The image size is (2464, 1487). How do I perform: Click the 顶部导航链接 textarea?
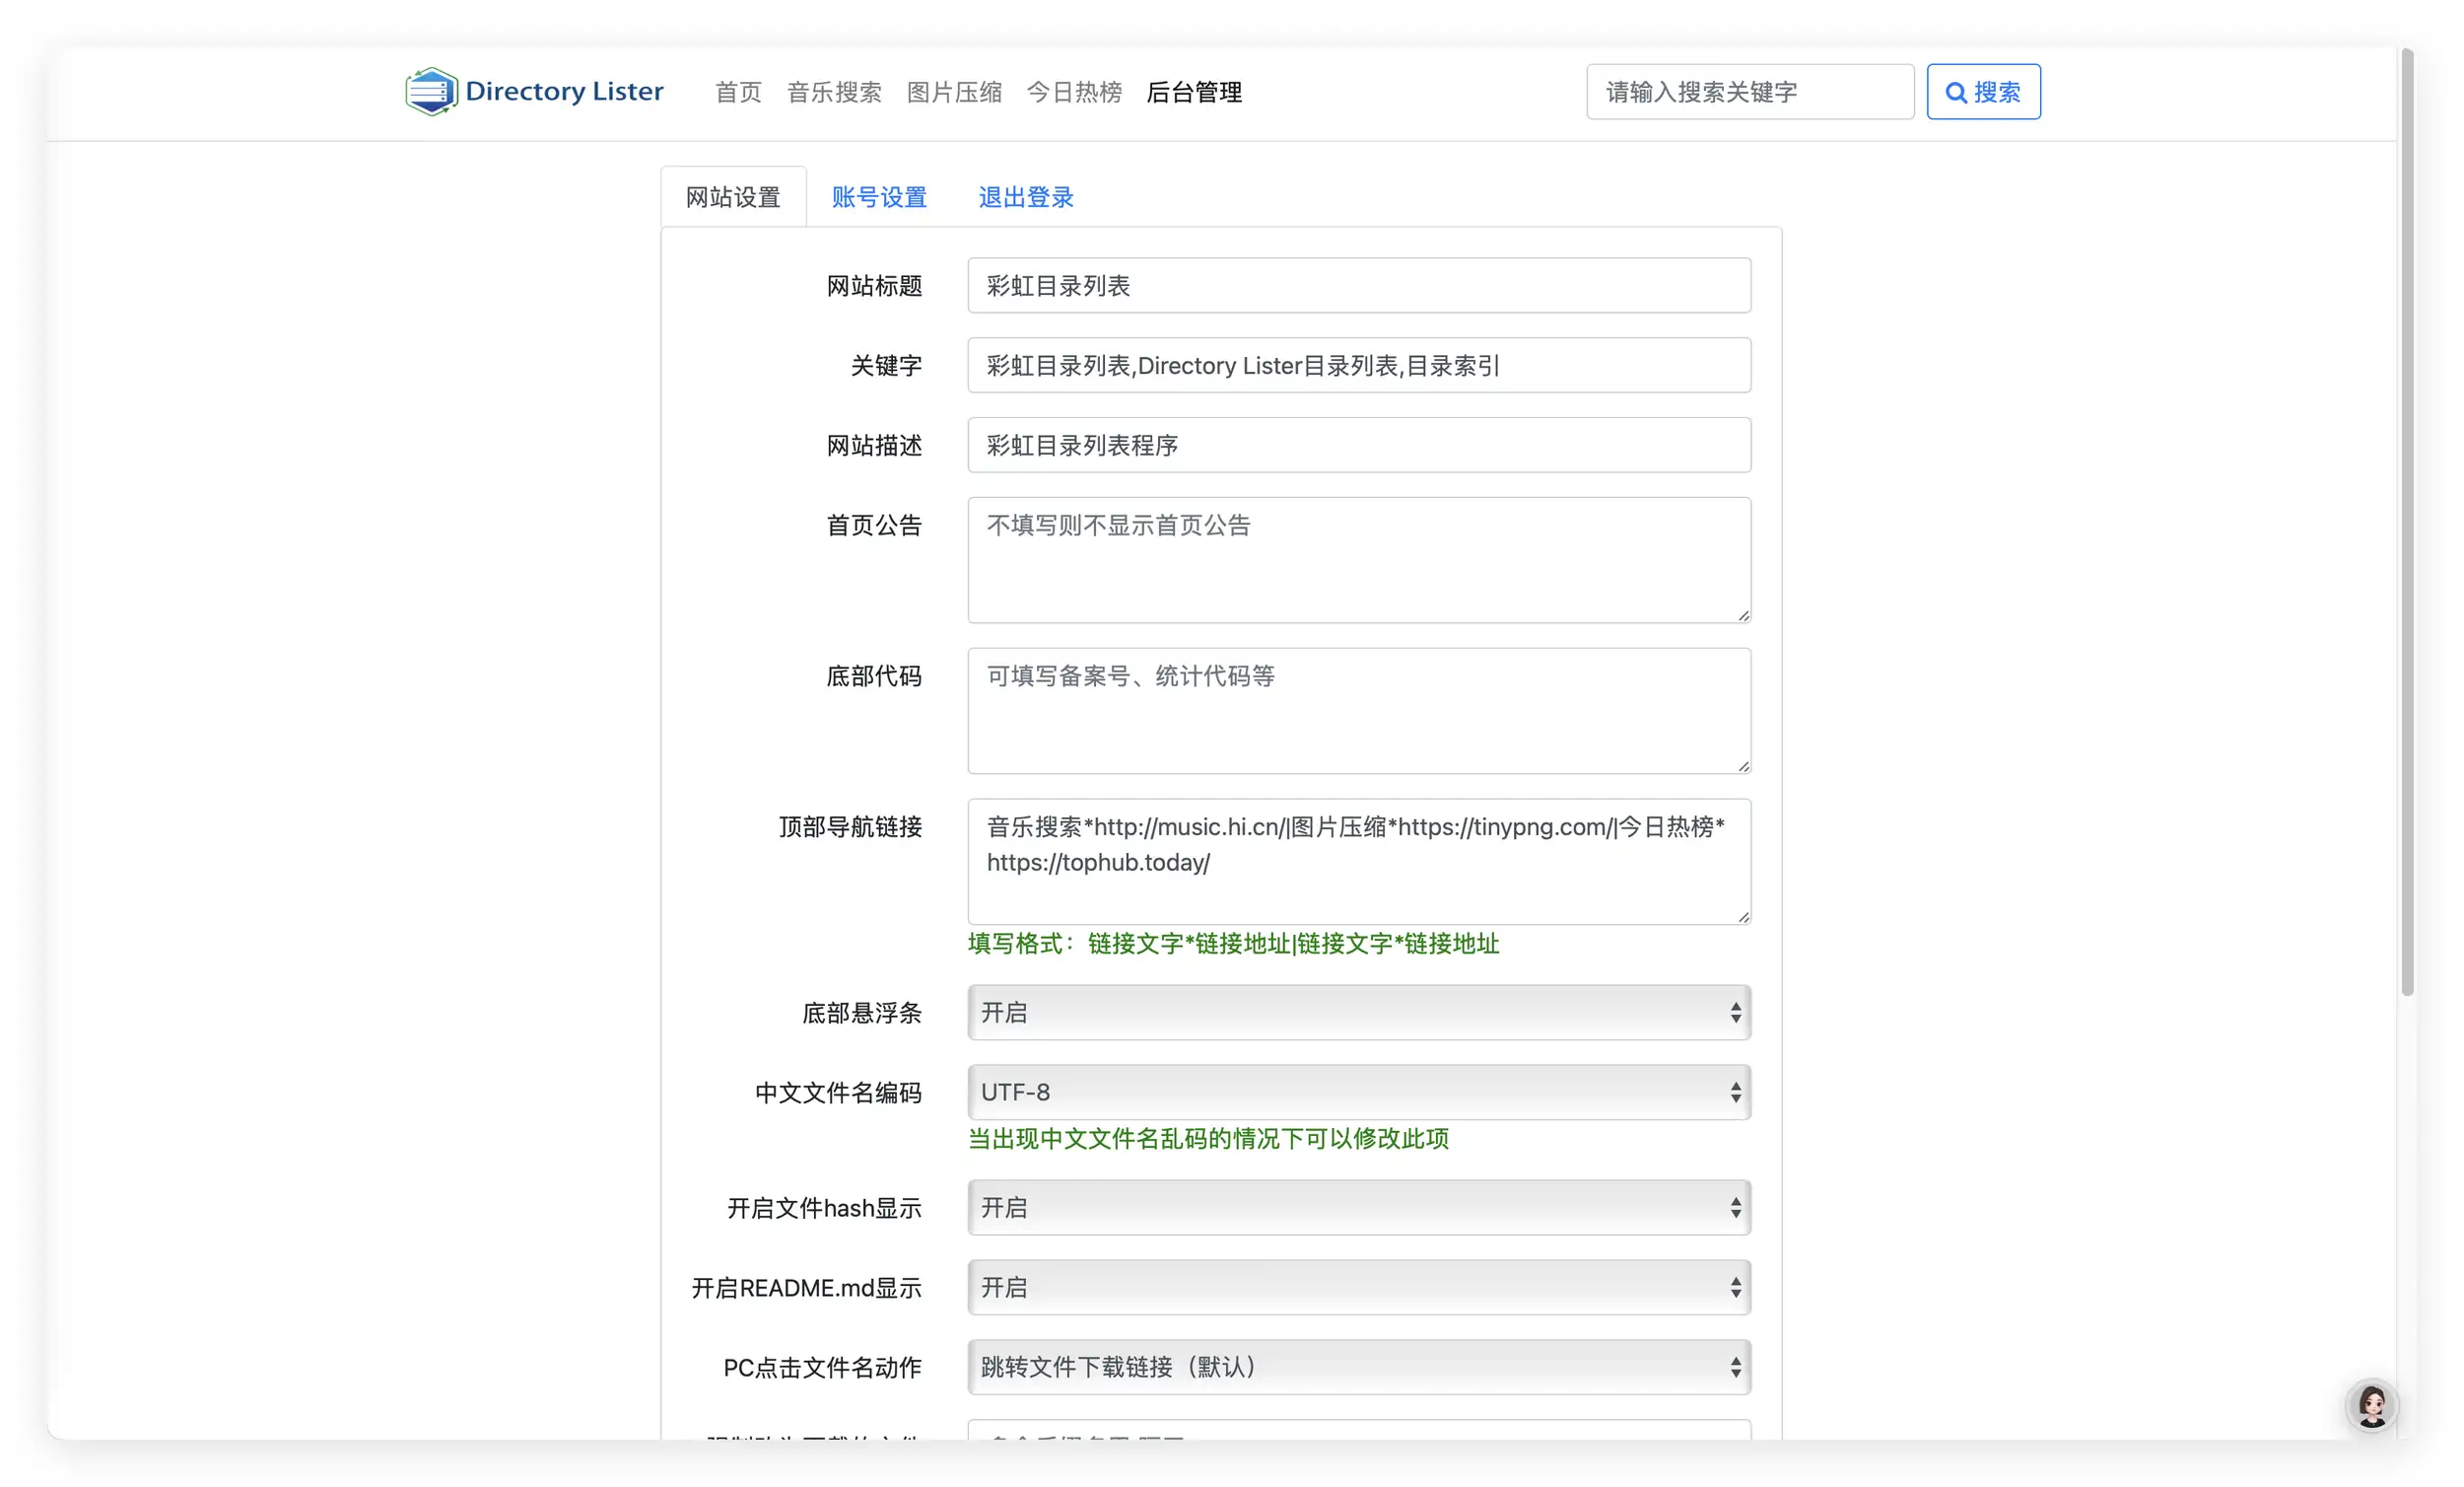coord(1357,861)
